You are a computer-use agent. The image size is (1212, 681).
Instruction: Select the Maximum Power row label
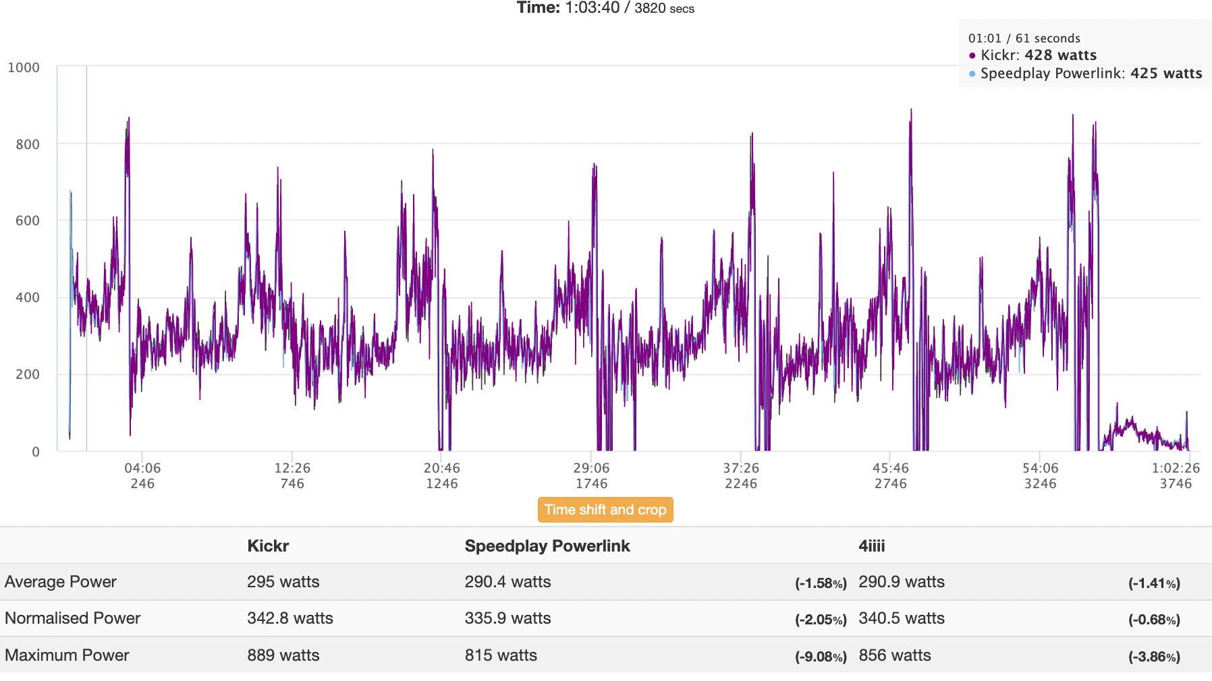(x=67, y=655)
